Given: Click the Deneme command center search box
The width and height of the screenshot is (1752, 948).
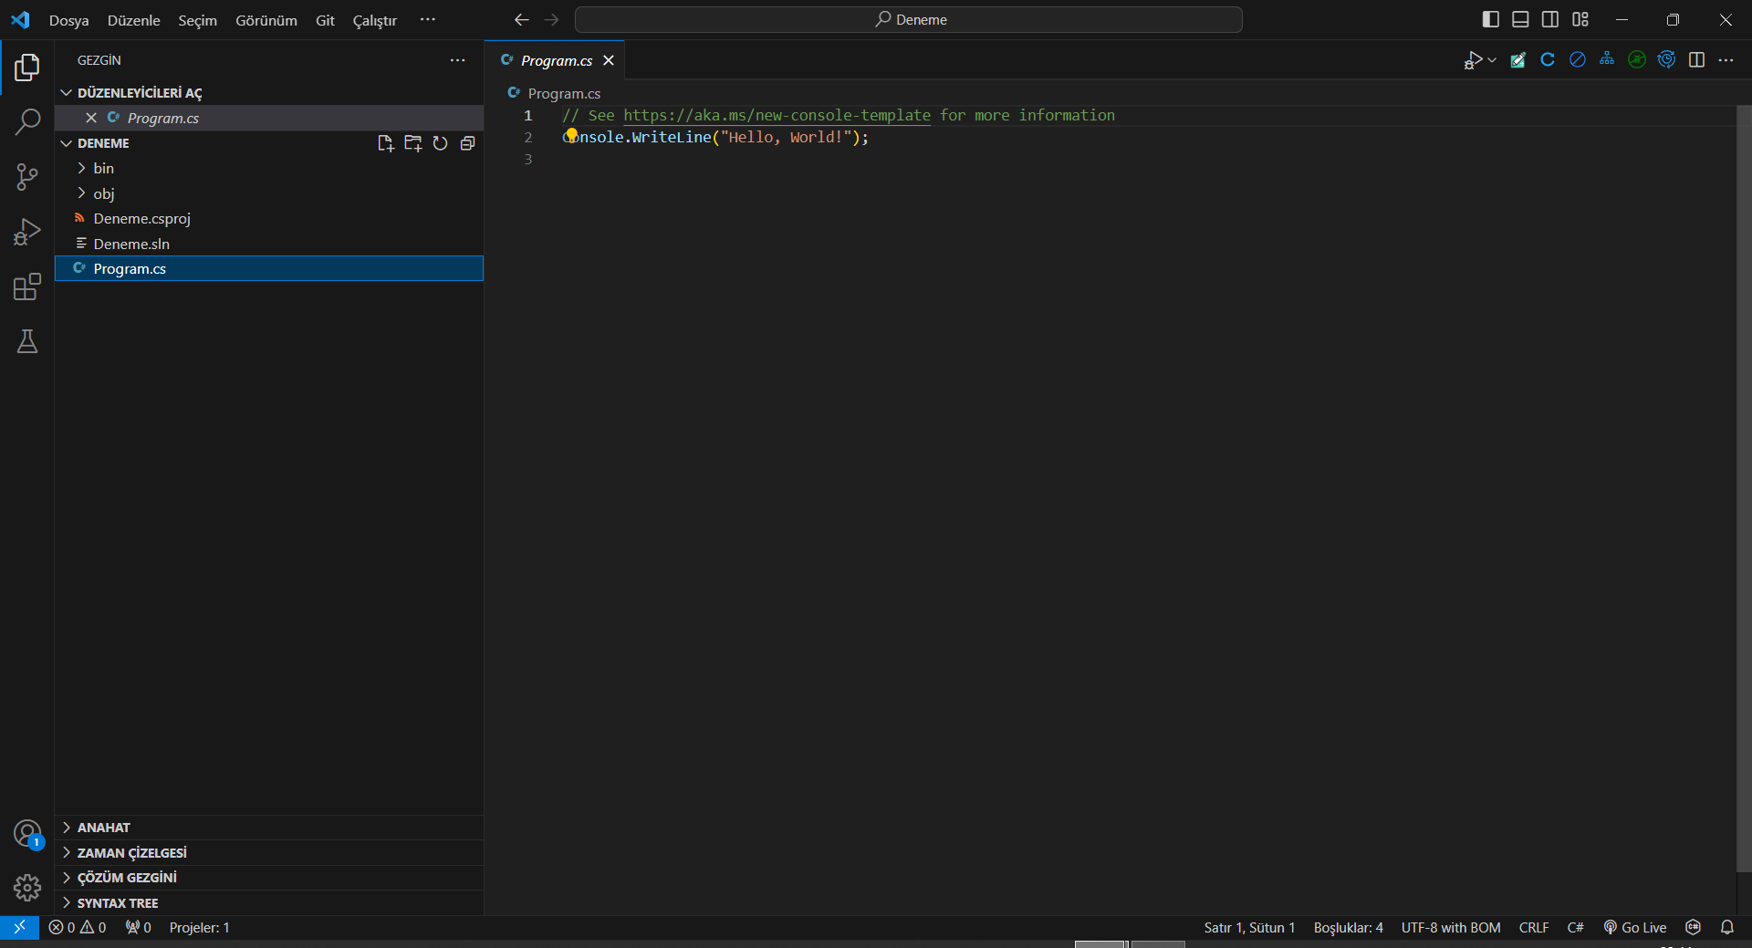Looking at the screenshot, I should click(x=909, y=19).
